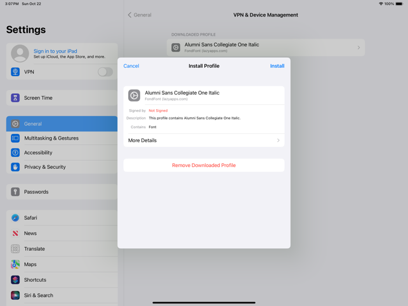Click the battery status icon
The height and width of the screenshot is (306, 408).
point(399,4)
